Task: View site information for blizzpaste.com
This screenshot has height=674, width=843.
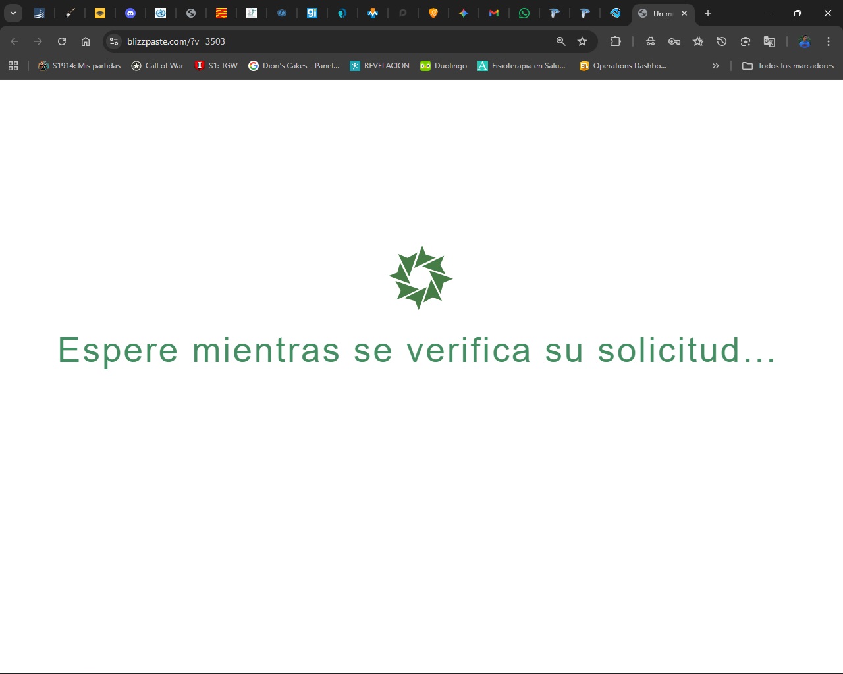Action: pyautogui.click(x=114, y=41)
